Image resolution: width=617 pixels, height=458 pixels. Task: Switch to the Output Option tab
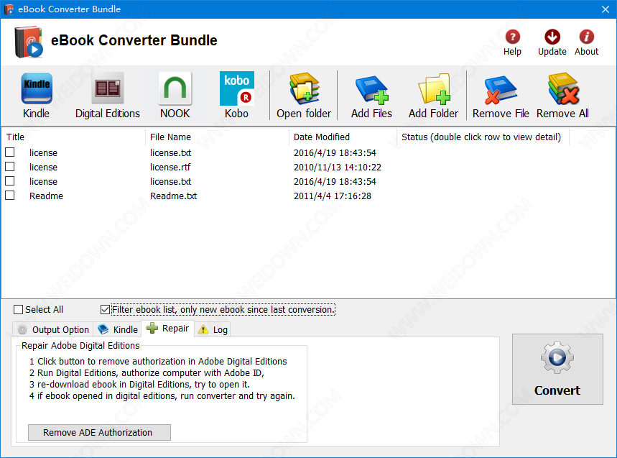[53, 329]
